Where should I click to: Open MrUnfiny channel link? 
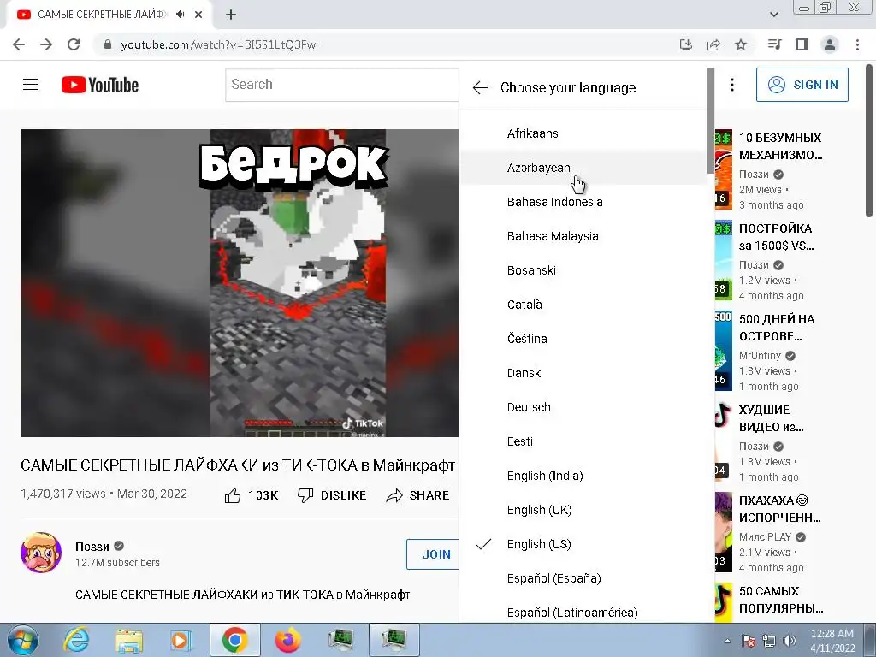pos(760,355)
